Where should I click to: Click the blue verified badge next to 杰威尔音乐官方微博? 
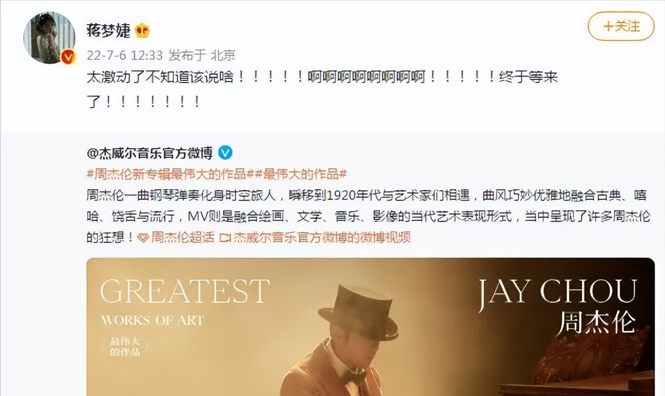point(225,153)
